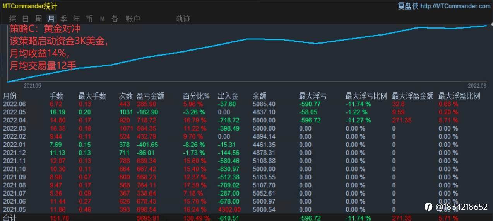Open the 年 yearly statistics tab

click(77, 19)
